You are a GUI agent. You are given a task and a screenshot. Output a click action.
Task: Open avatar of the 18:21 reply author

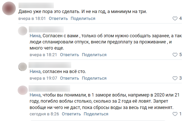(23, 31)
